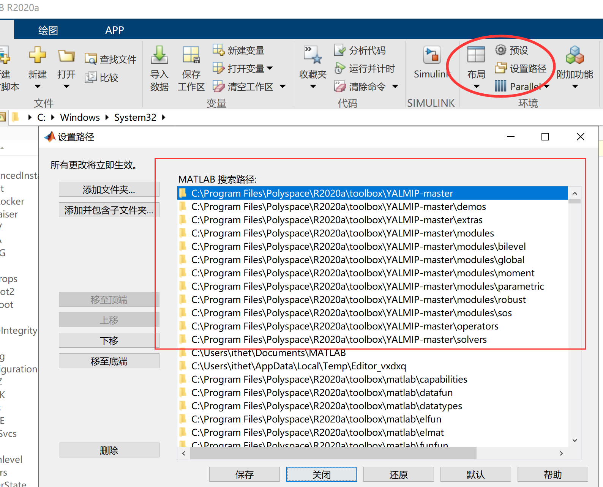Screen dimensions: 603x487
Task: Click Close (关闭) button in dialog
Action: (322, 474)
